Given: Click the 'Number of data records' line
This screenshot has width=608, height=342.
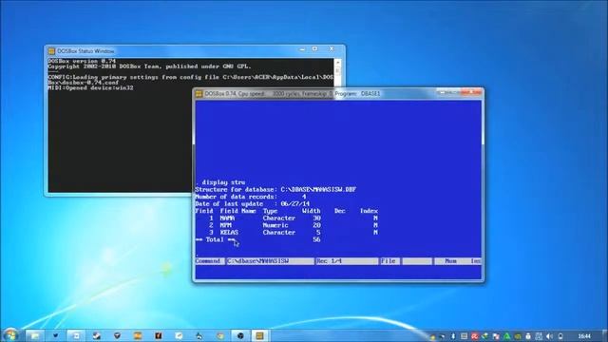Looking at the screenshot, I should (x=251, y=197).
